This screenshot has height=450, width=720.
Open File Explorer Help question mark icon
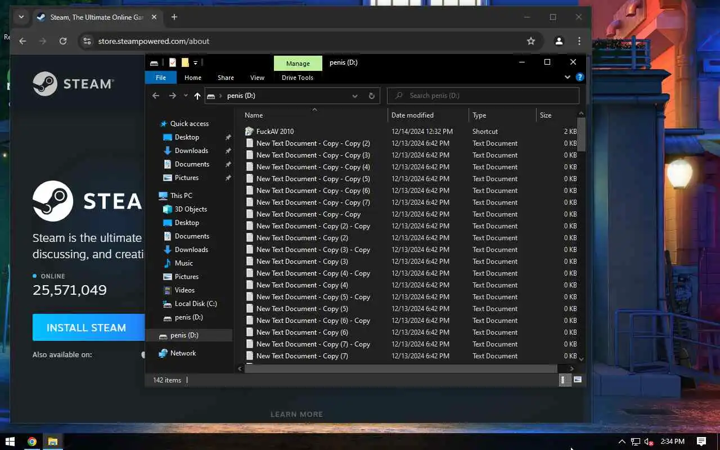point(580,77)
